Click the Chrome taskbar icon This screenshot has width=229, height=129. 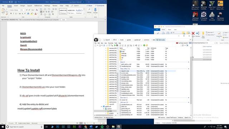pos(86,126)
